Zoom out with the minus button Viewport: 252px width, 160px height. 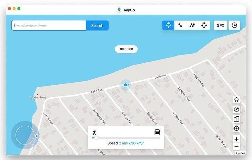click(236, 147)
